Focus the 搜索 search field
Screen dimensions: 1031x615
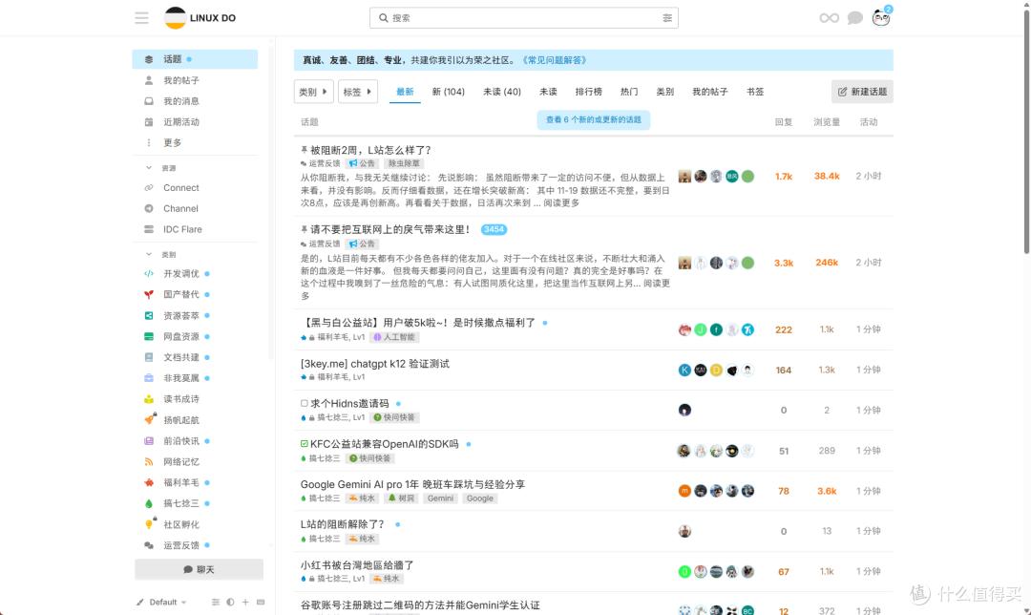[523, 18]
